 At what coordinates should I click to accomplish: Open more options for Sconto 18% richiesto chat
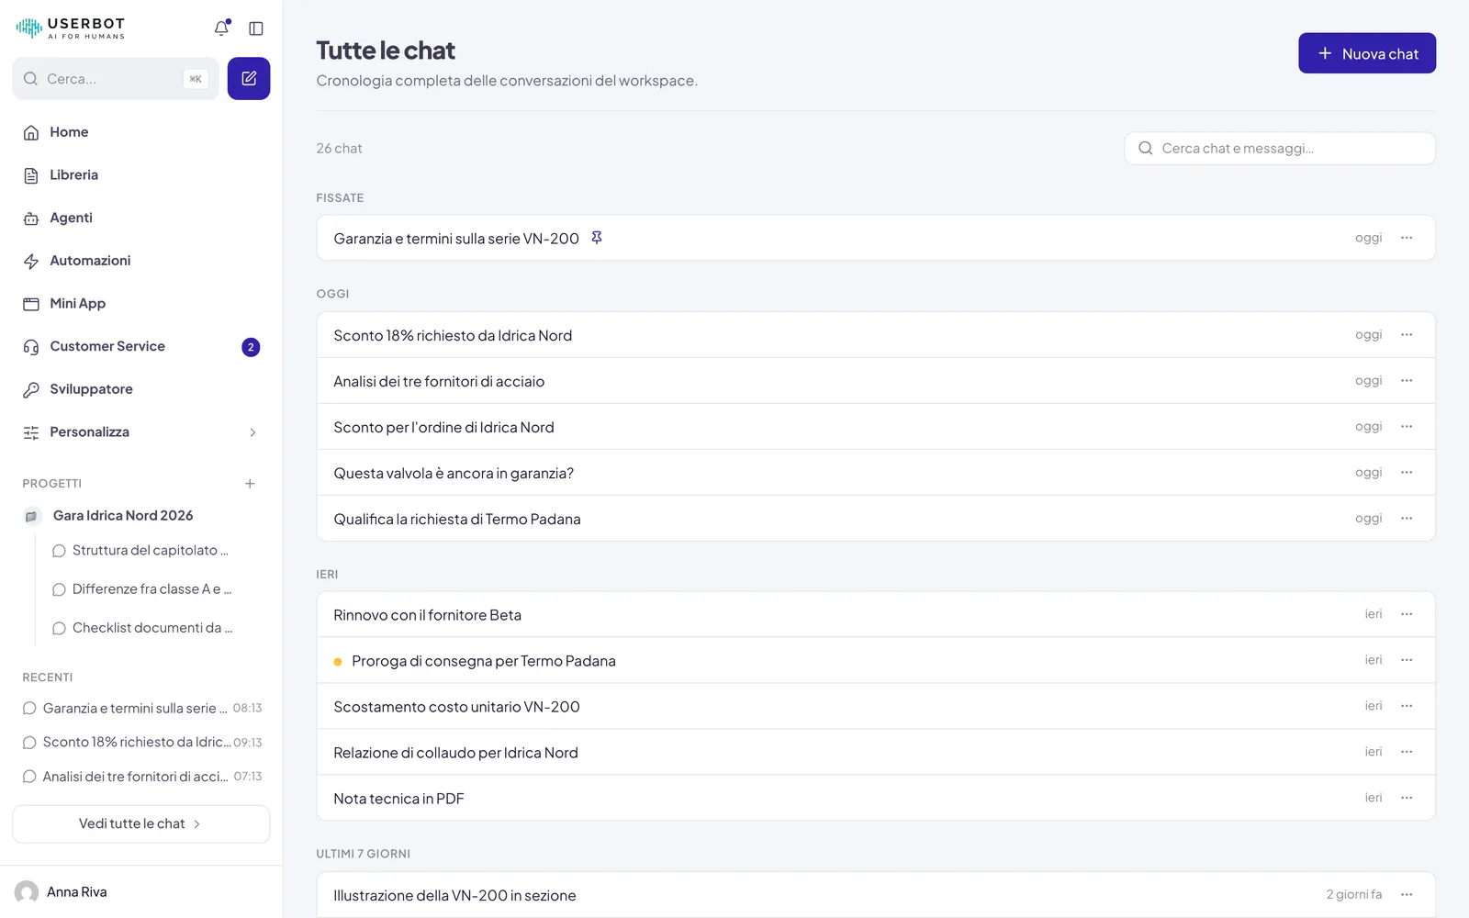click(x=1407, y=335)
